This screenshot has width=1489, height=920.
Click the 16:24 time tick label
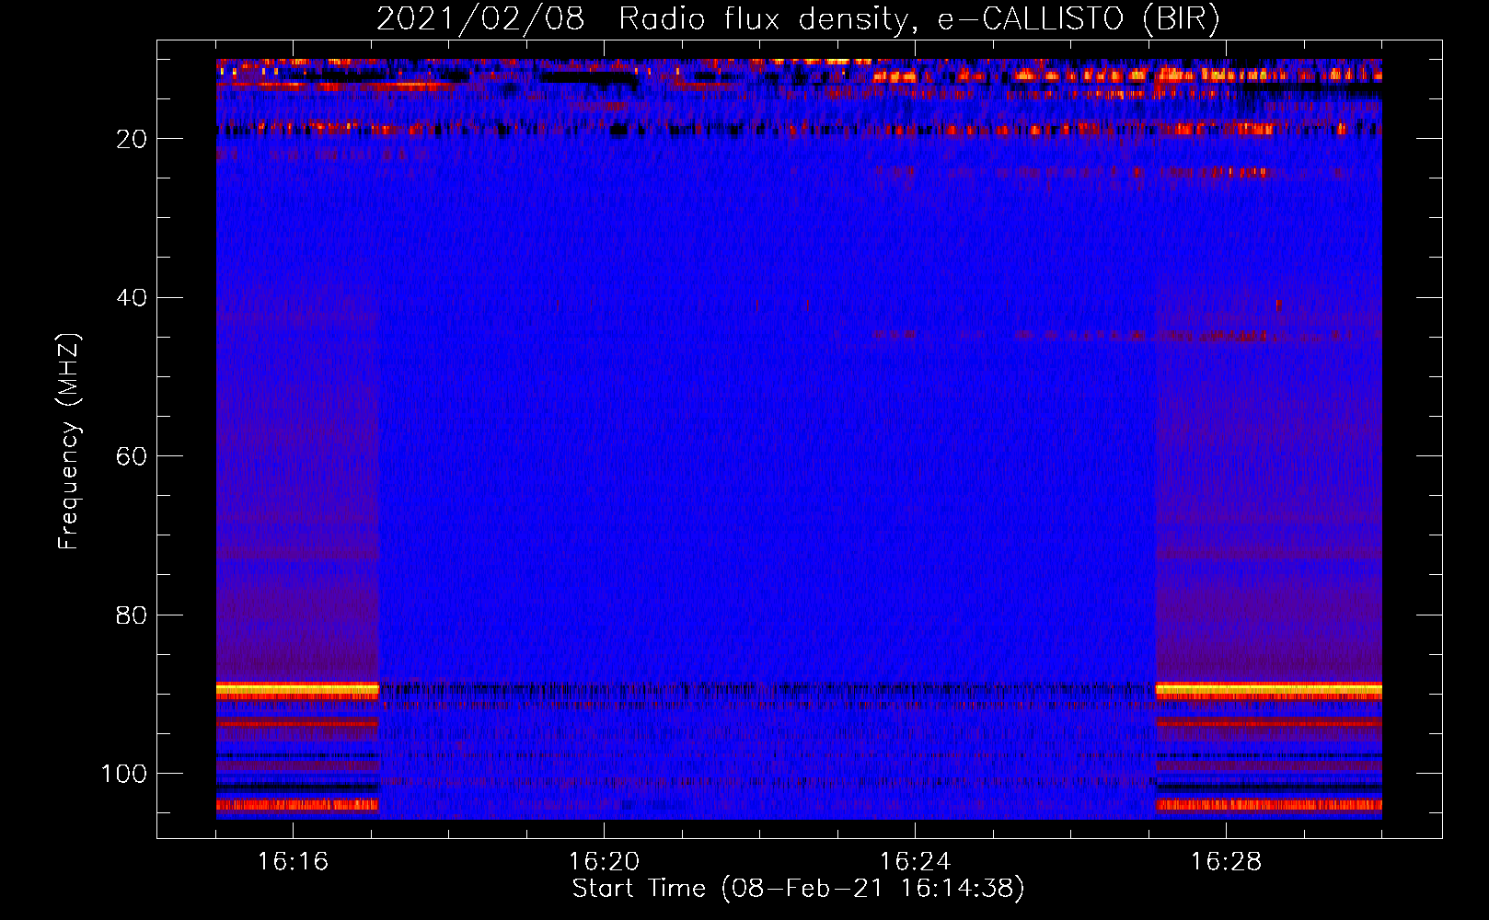[915, 861]
